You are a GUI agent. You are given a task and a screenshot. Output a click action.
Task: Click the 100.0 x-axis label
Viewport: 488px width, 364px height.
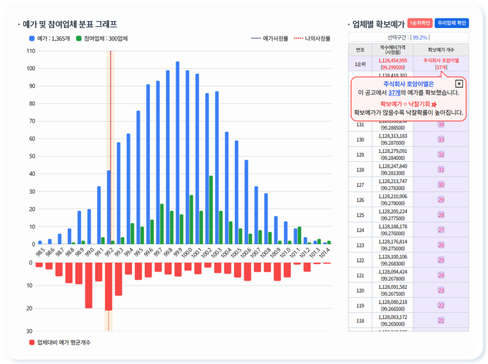(186, 253)
